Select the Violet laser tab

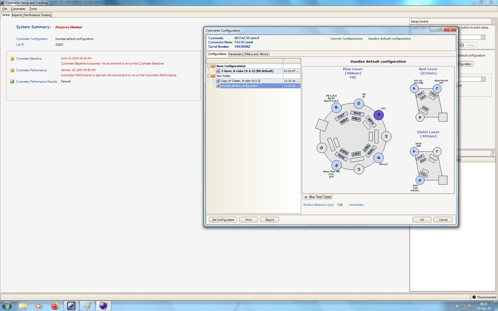[x=328, y=197]
